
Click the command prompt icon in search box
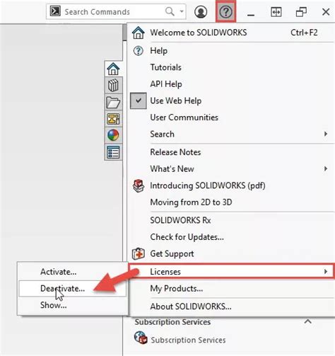56,11
